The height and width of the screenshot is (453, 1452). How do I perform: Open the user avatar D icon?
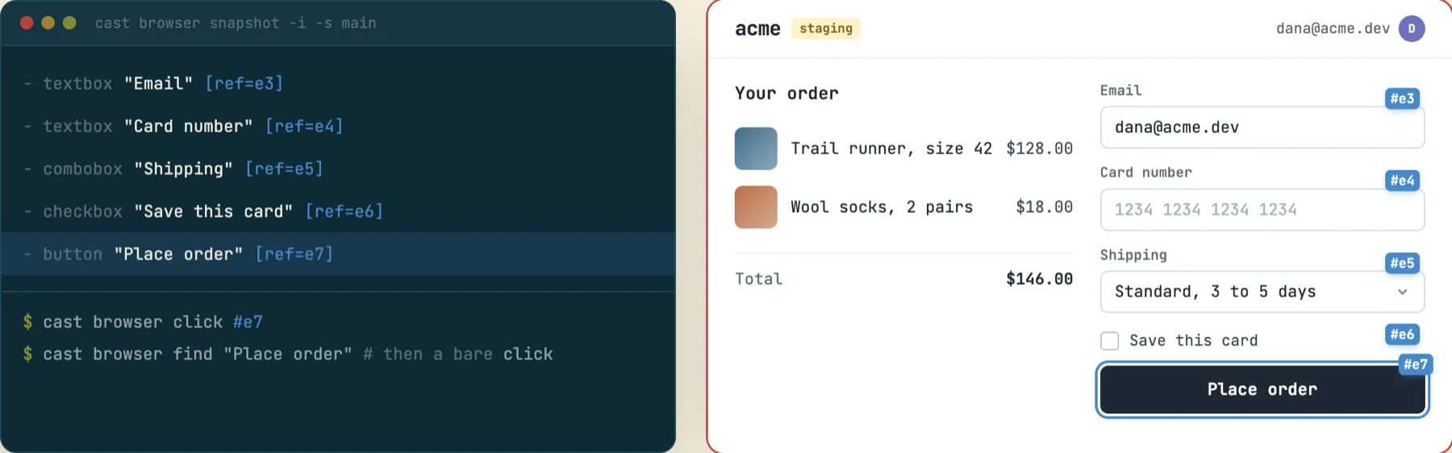coord(1412,28)
